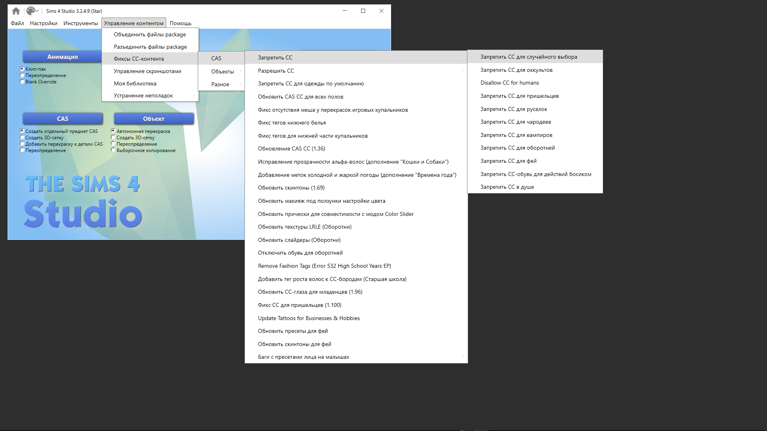This screenshot has height=431, width=767.
Task: Click the blue Объект button
Action: coord(154,119)
